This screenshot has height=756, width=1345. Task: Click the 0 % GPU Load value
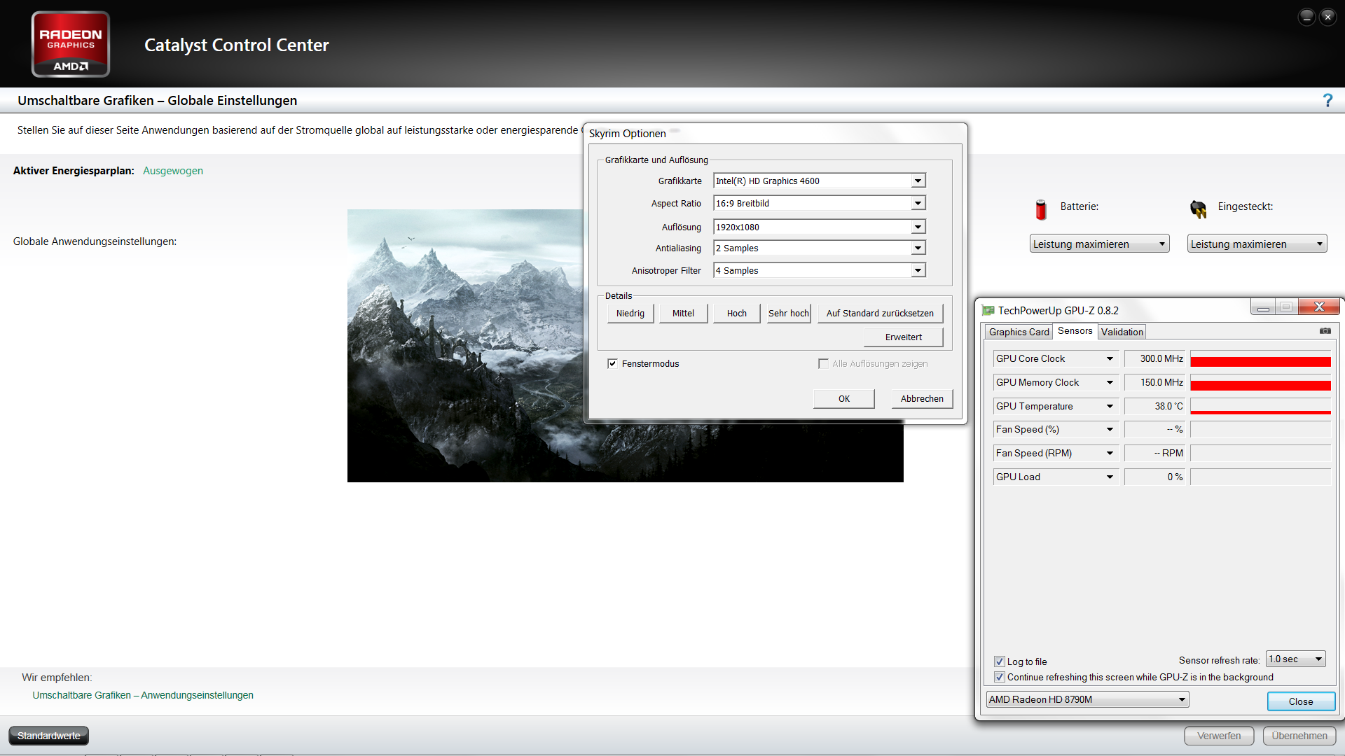(1154, 477)
